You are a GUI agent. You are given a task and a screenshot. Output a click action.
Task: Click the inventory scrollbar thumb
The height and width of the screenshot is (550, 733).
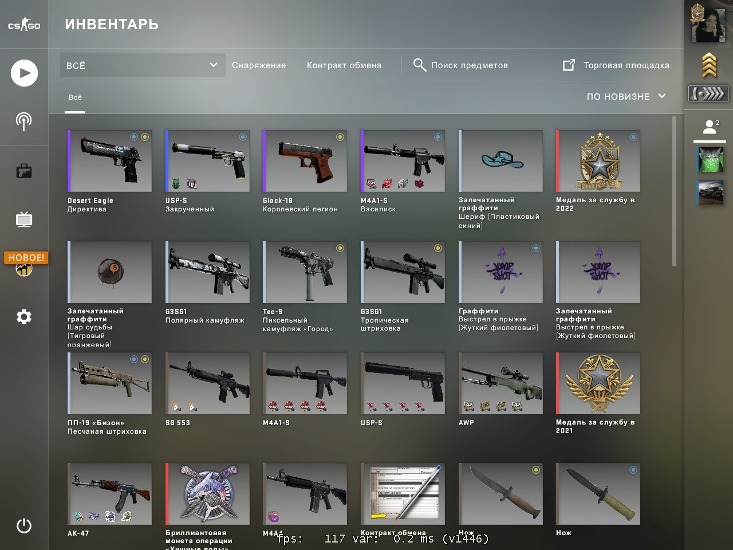pyautogui.click(x=674, y=191)
